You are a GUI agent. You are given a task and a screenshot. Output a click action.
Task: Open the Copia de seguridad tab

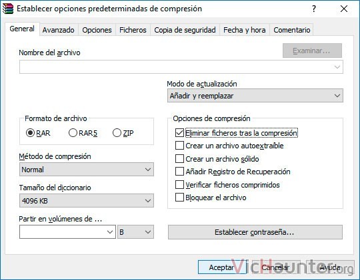pos(185,30)
